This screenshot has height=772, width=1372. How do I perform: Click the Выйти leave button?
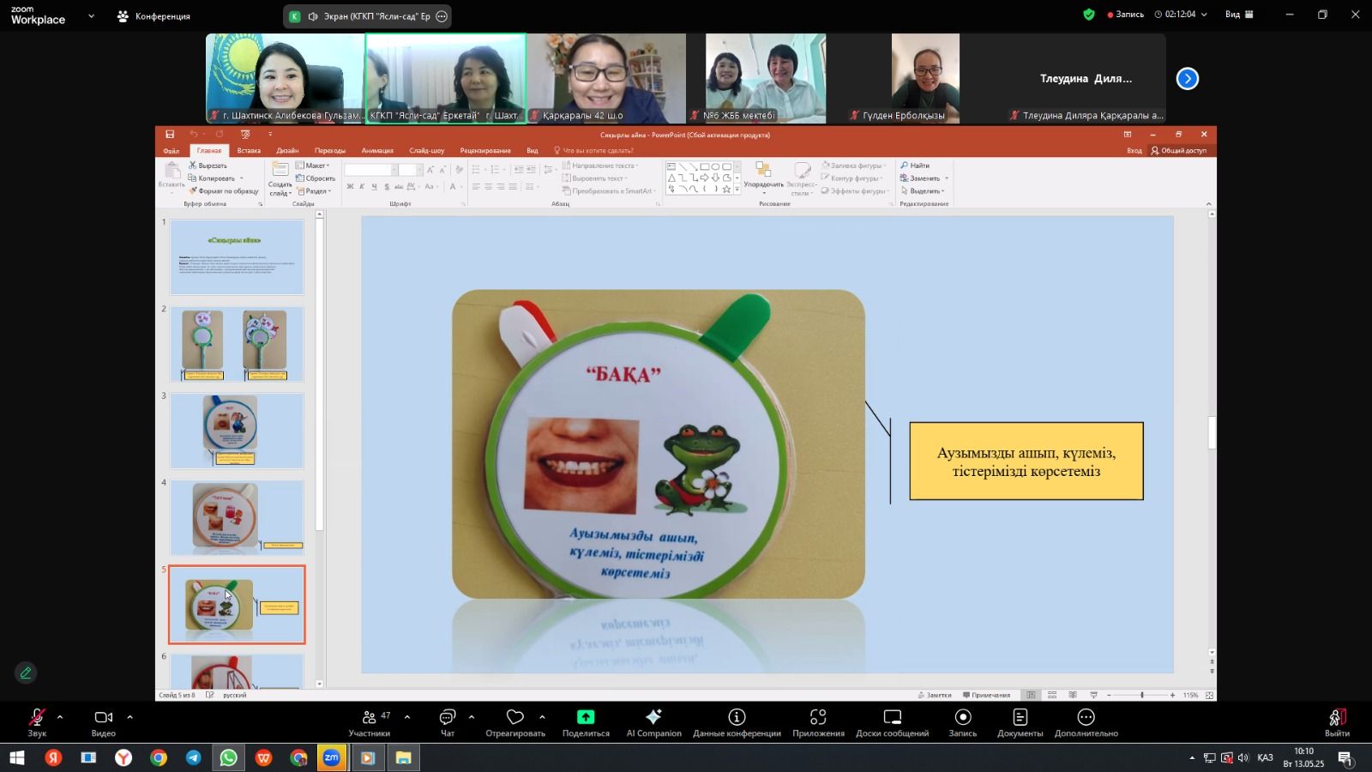(x=1336, y=721)
